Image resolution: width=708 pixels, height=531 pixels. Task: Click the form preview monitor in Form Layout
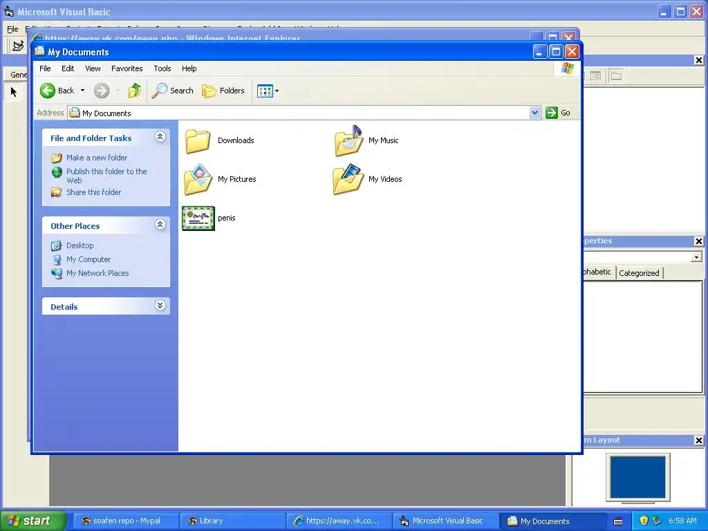pyautogui.click(x=638, y=478)
